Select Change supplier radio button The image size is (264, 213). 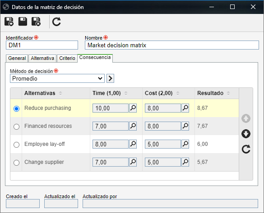coord(17,163)
